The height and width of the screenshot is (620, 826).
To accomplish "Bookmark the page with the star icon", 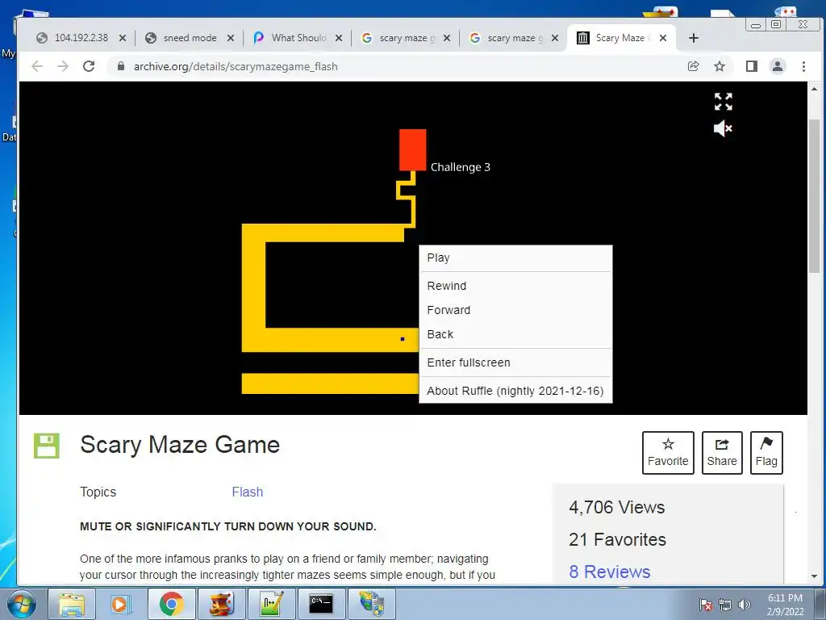I will [x=719, y=66].
